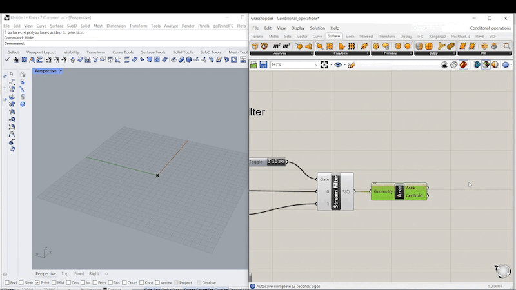Enable the Near osnap checkbox
Viewport: 516px width, 290px height.
click(21, 283)
